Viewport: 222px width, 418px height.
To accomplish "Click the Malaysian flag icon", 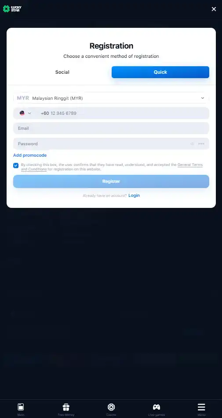I will (x=22, y=113).
